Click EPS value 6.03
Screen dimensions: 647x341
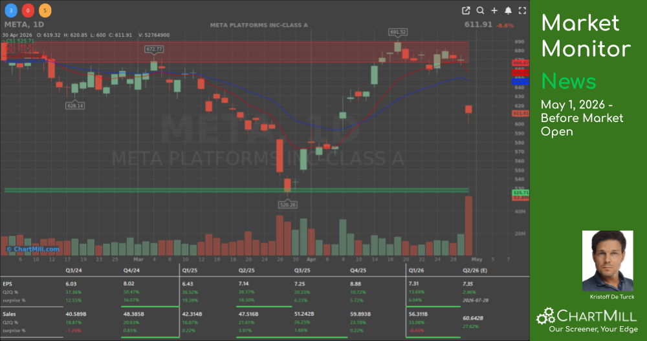tap(71, 284)
